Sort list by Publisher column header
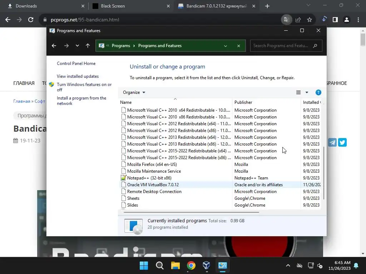 tap(266, 102)
